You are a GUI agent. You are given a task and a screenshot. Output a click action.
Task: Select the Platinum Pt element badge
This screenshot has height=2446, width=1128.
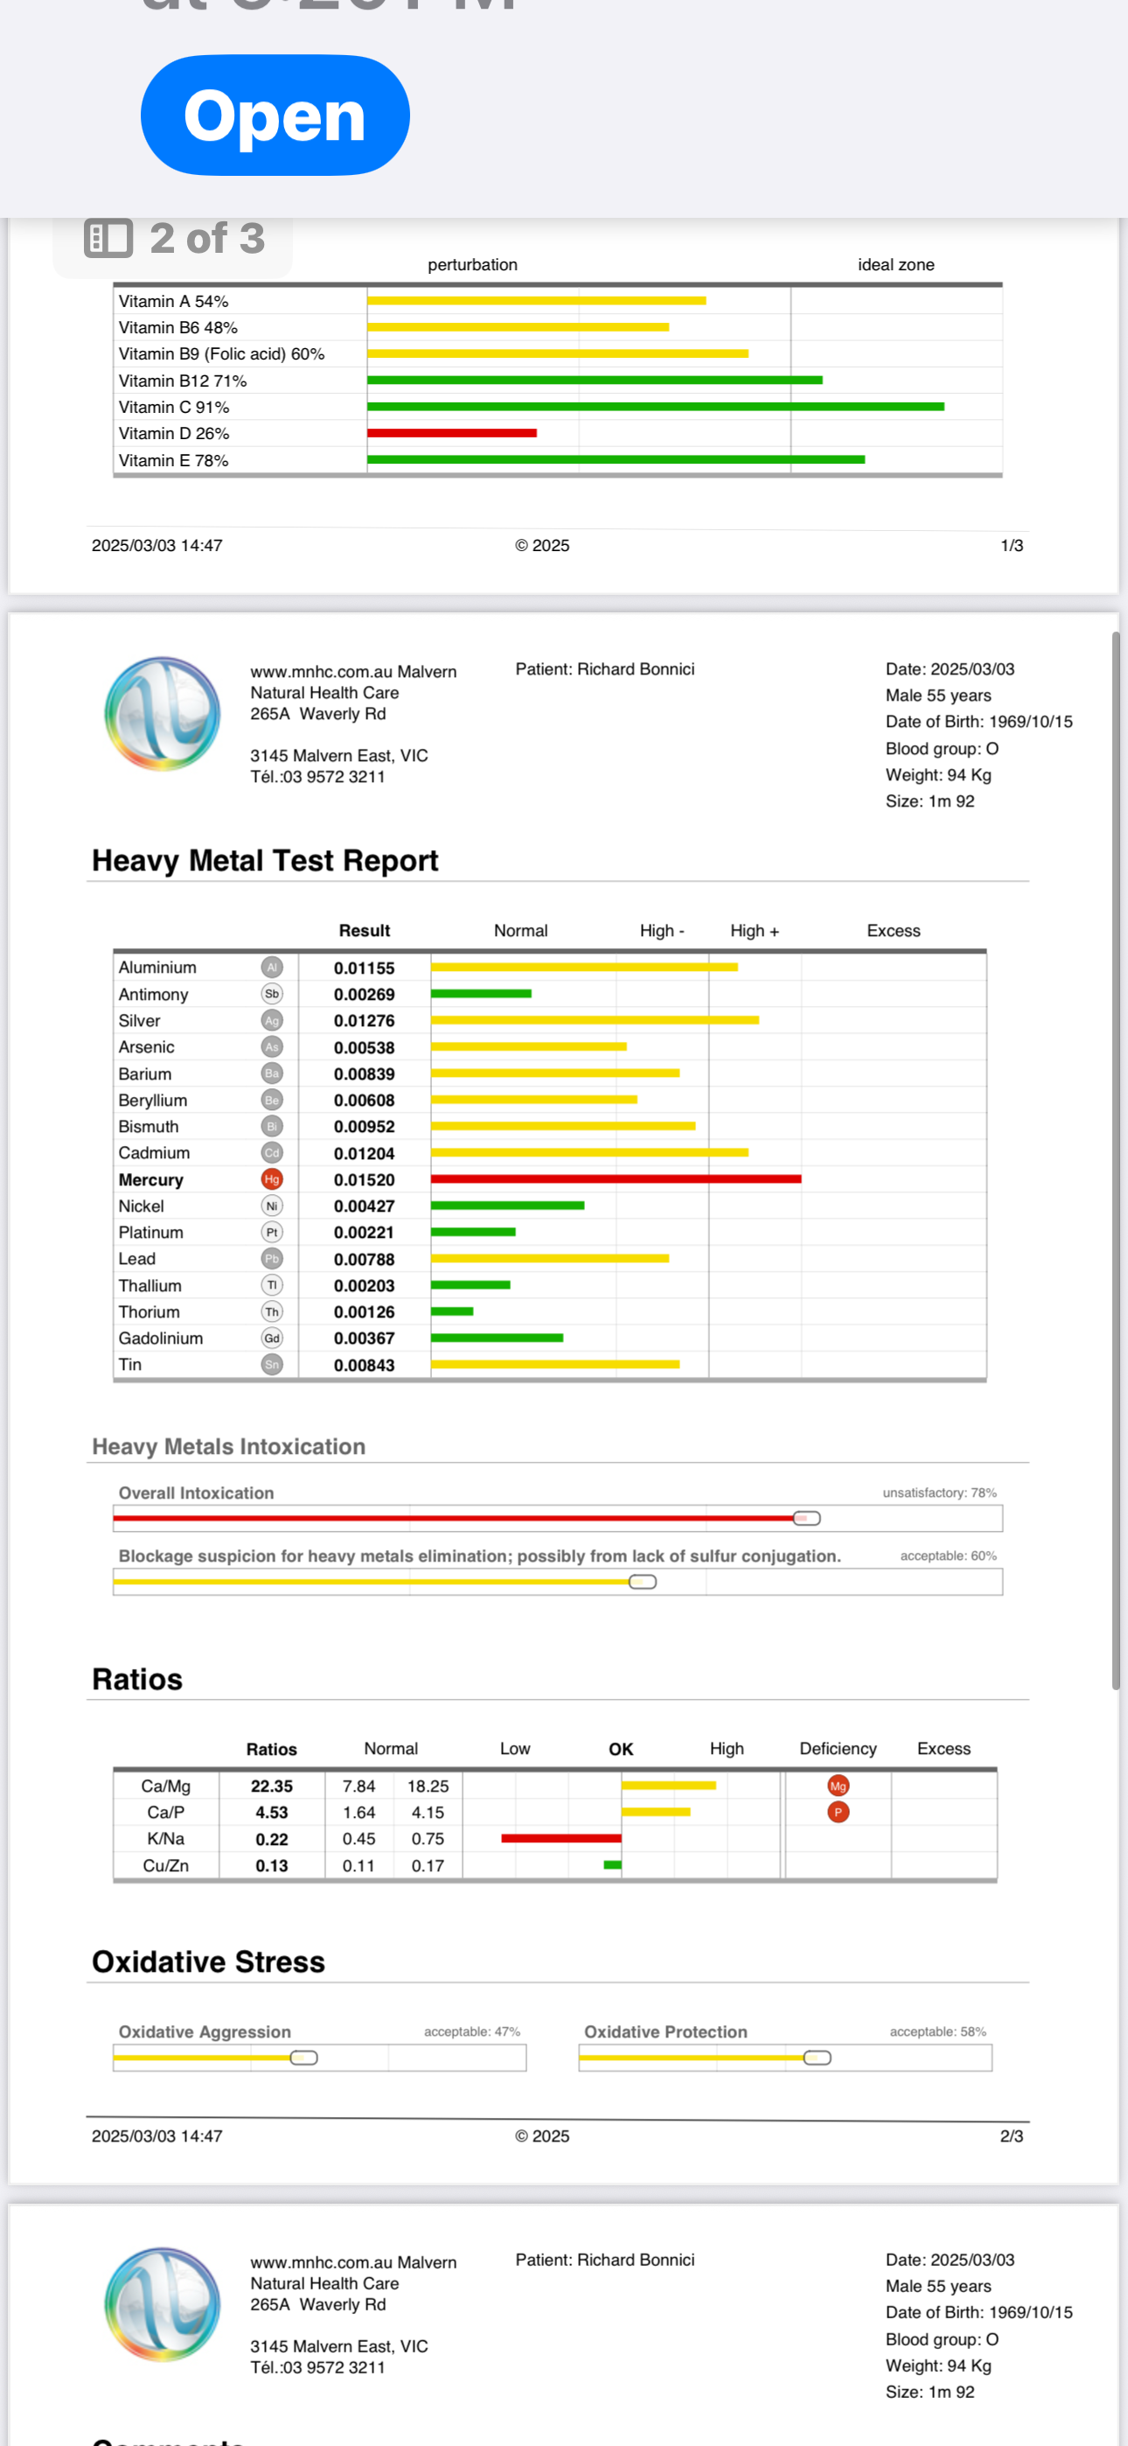click(x=272, y=1233)
